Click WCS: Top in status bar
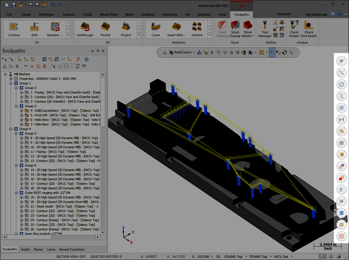 [281, 257]
